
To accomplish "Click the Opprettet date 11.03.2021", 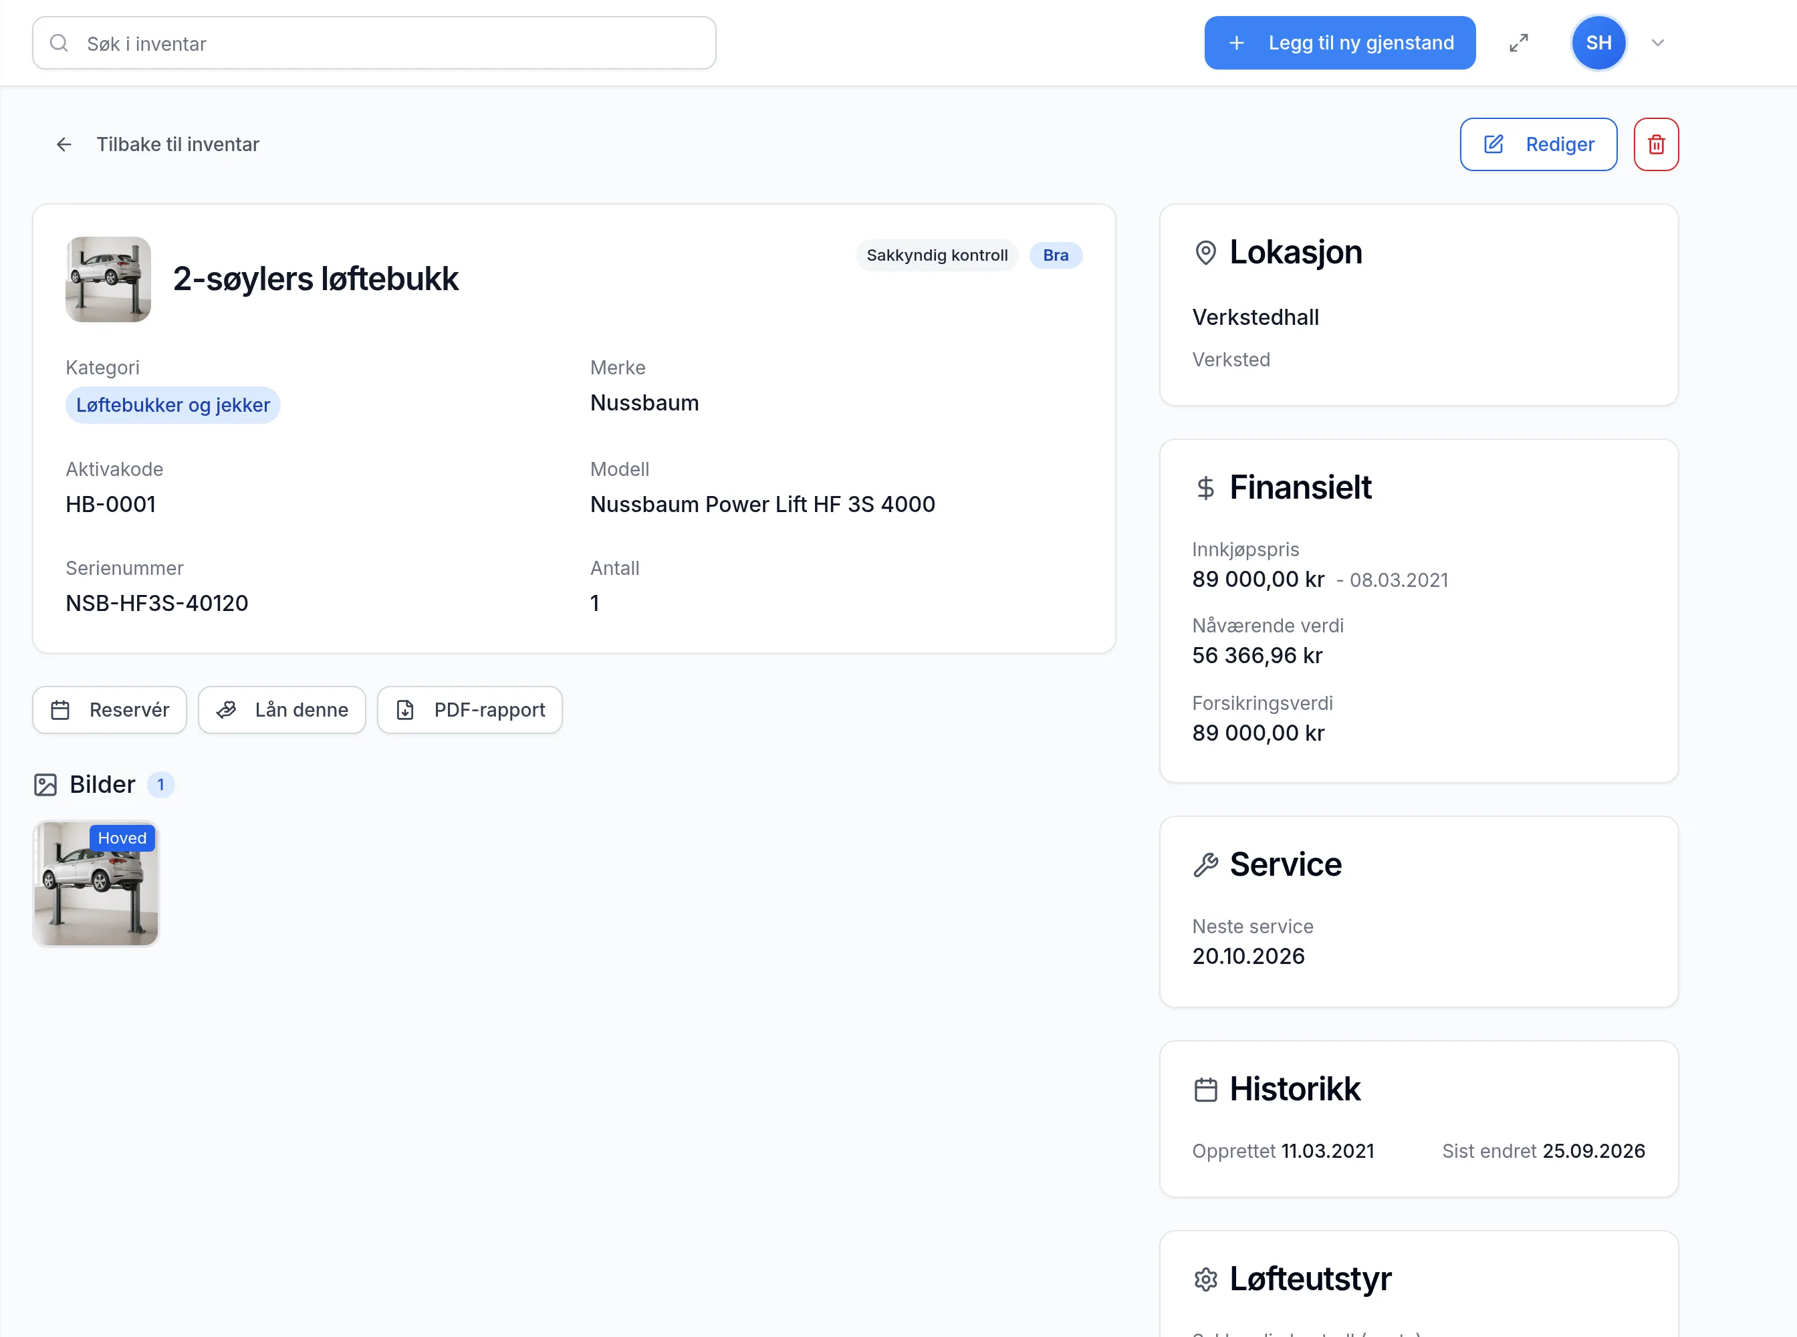I will pos(1328,1151).
